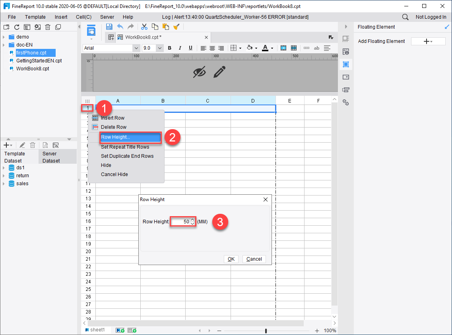Toggle bold formatting
452x335 pixels.
tap(169, 48)
